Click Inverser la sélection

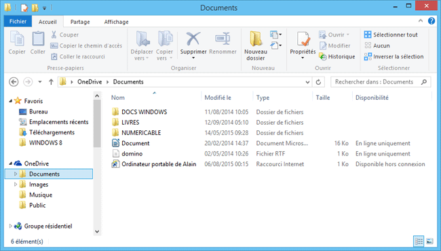[394, 56]
